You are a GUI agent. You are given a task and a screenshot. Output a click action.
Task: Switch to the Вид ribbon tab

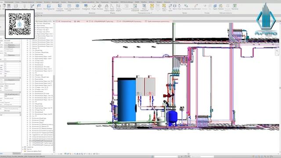coord(97,2)
